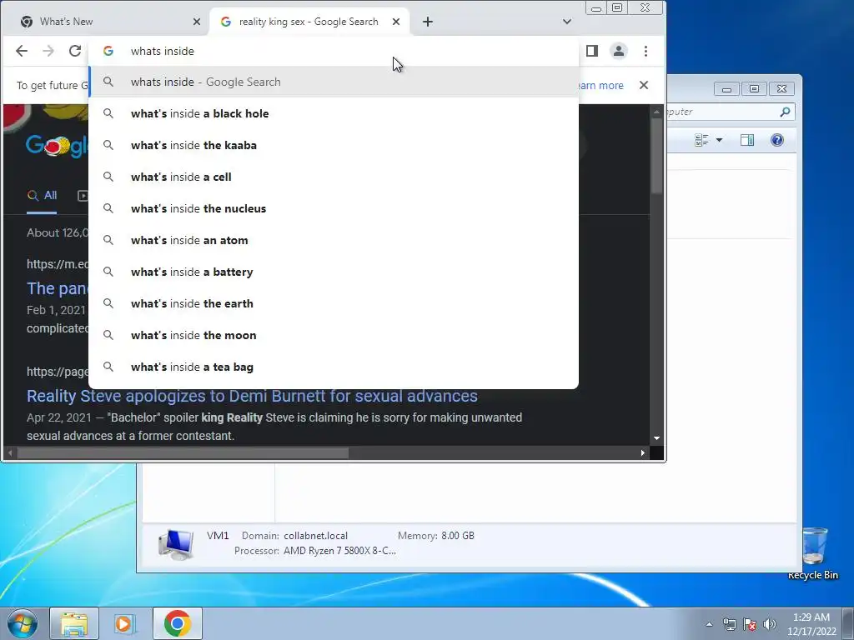Click Chrome's forward arrow
Viewport: 854px width, 640px height.
(48, 51)
